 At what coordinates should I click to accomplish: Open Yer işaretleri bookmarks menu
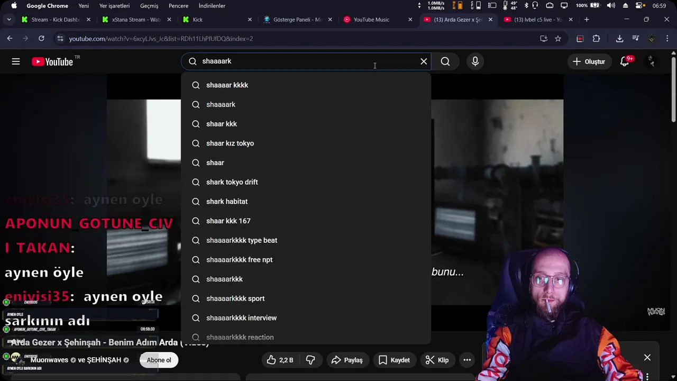tap(114, 6)
